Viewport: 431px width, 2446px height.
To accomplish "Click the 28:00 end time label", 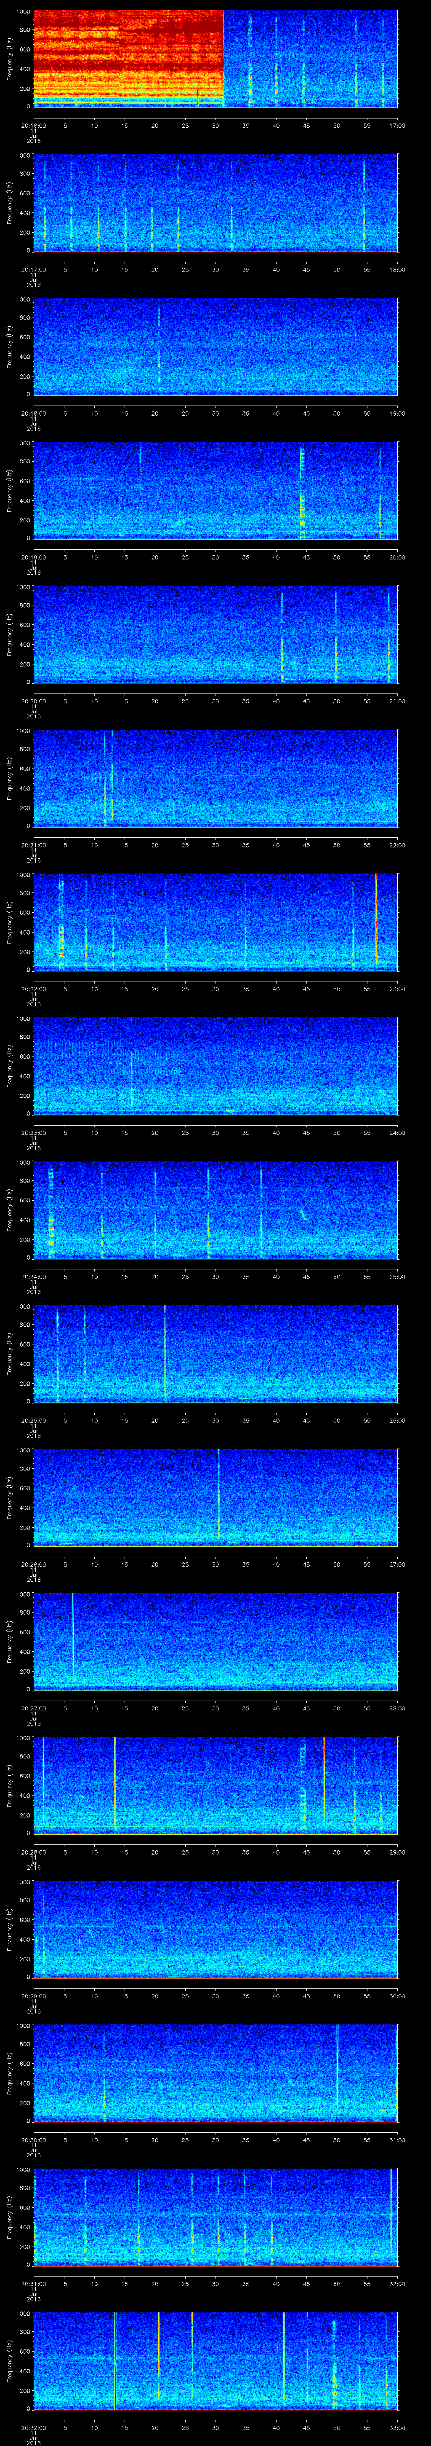I will click(x=397, y=1708).
